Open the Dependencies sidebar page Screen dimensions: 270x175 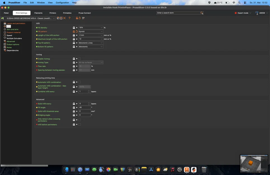click(13, 50)
